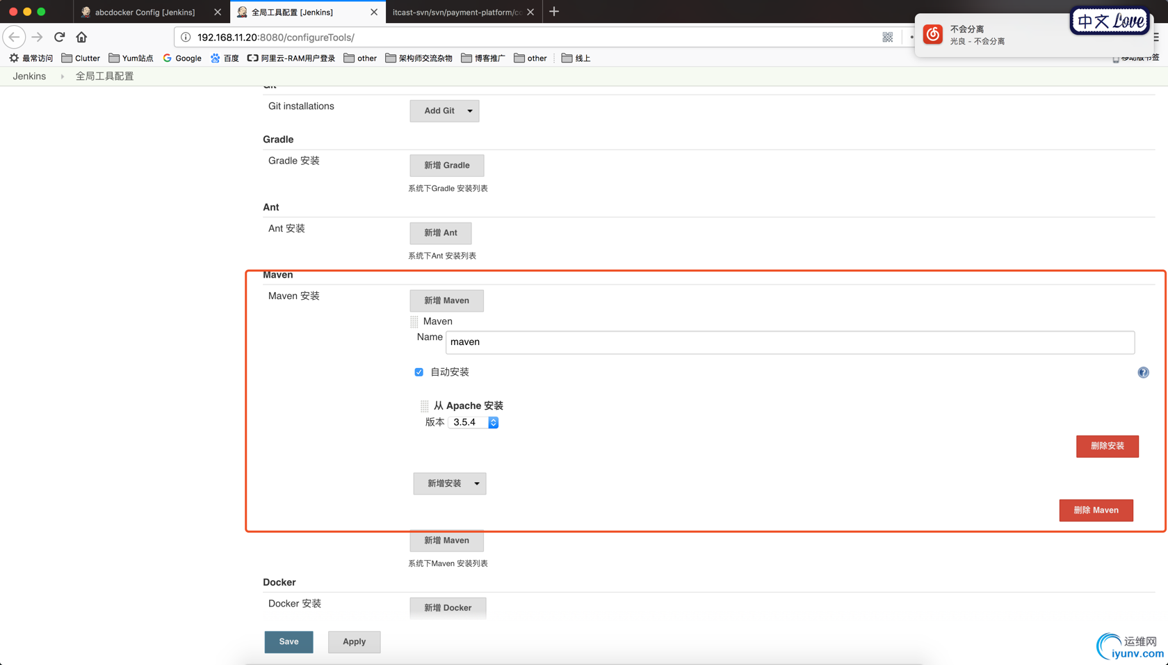Screen dimensions: 1168x665
Task: Click the red 删除安装 button
Action: (x=1108, y=446)
